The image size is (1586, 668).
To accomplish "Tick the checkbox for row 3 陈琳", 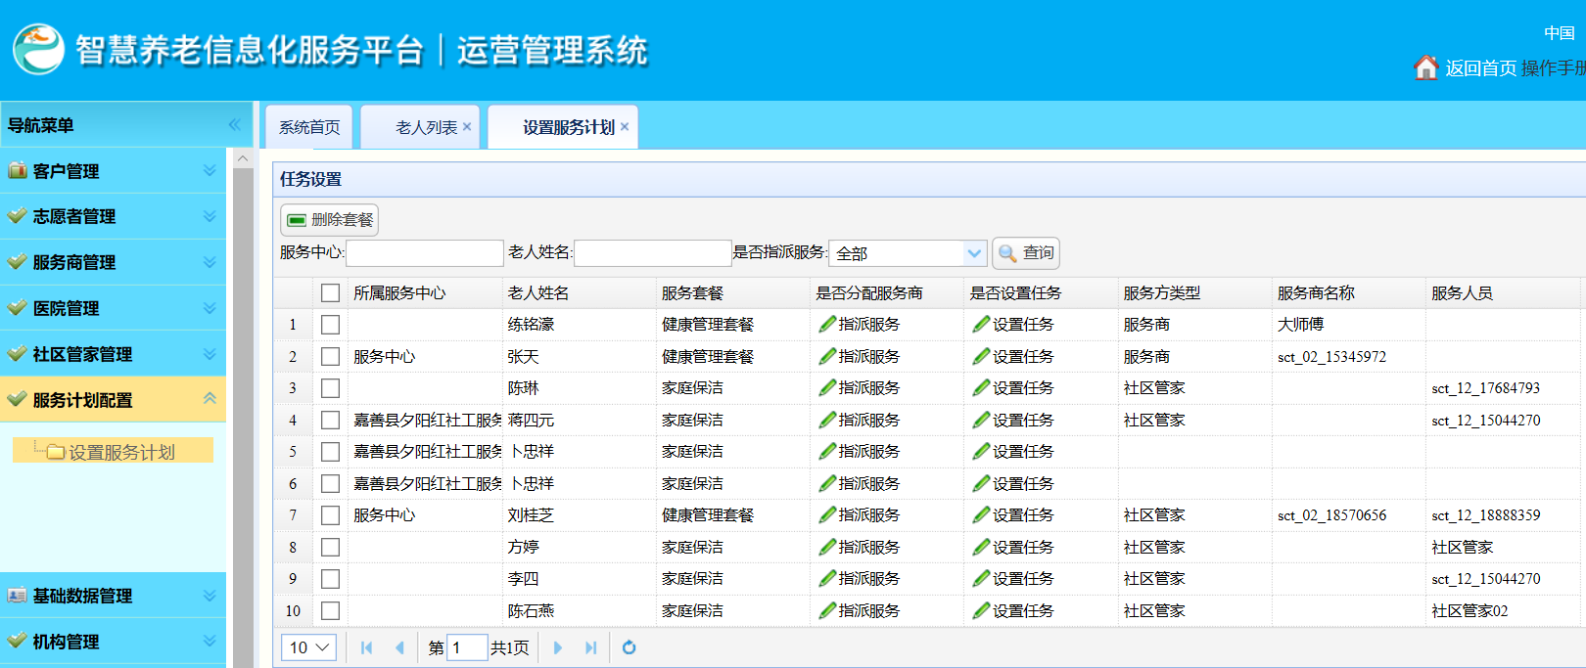I will (x=330, y=388).
